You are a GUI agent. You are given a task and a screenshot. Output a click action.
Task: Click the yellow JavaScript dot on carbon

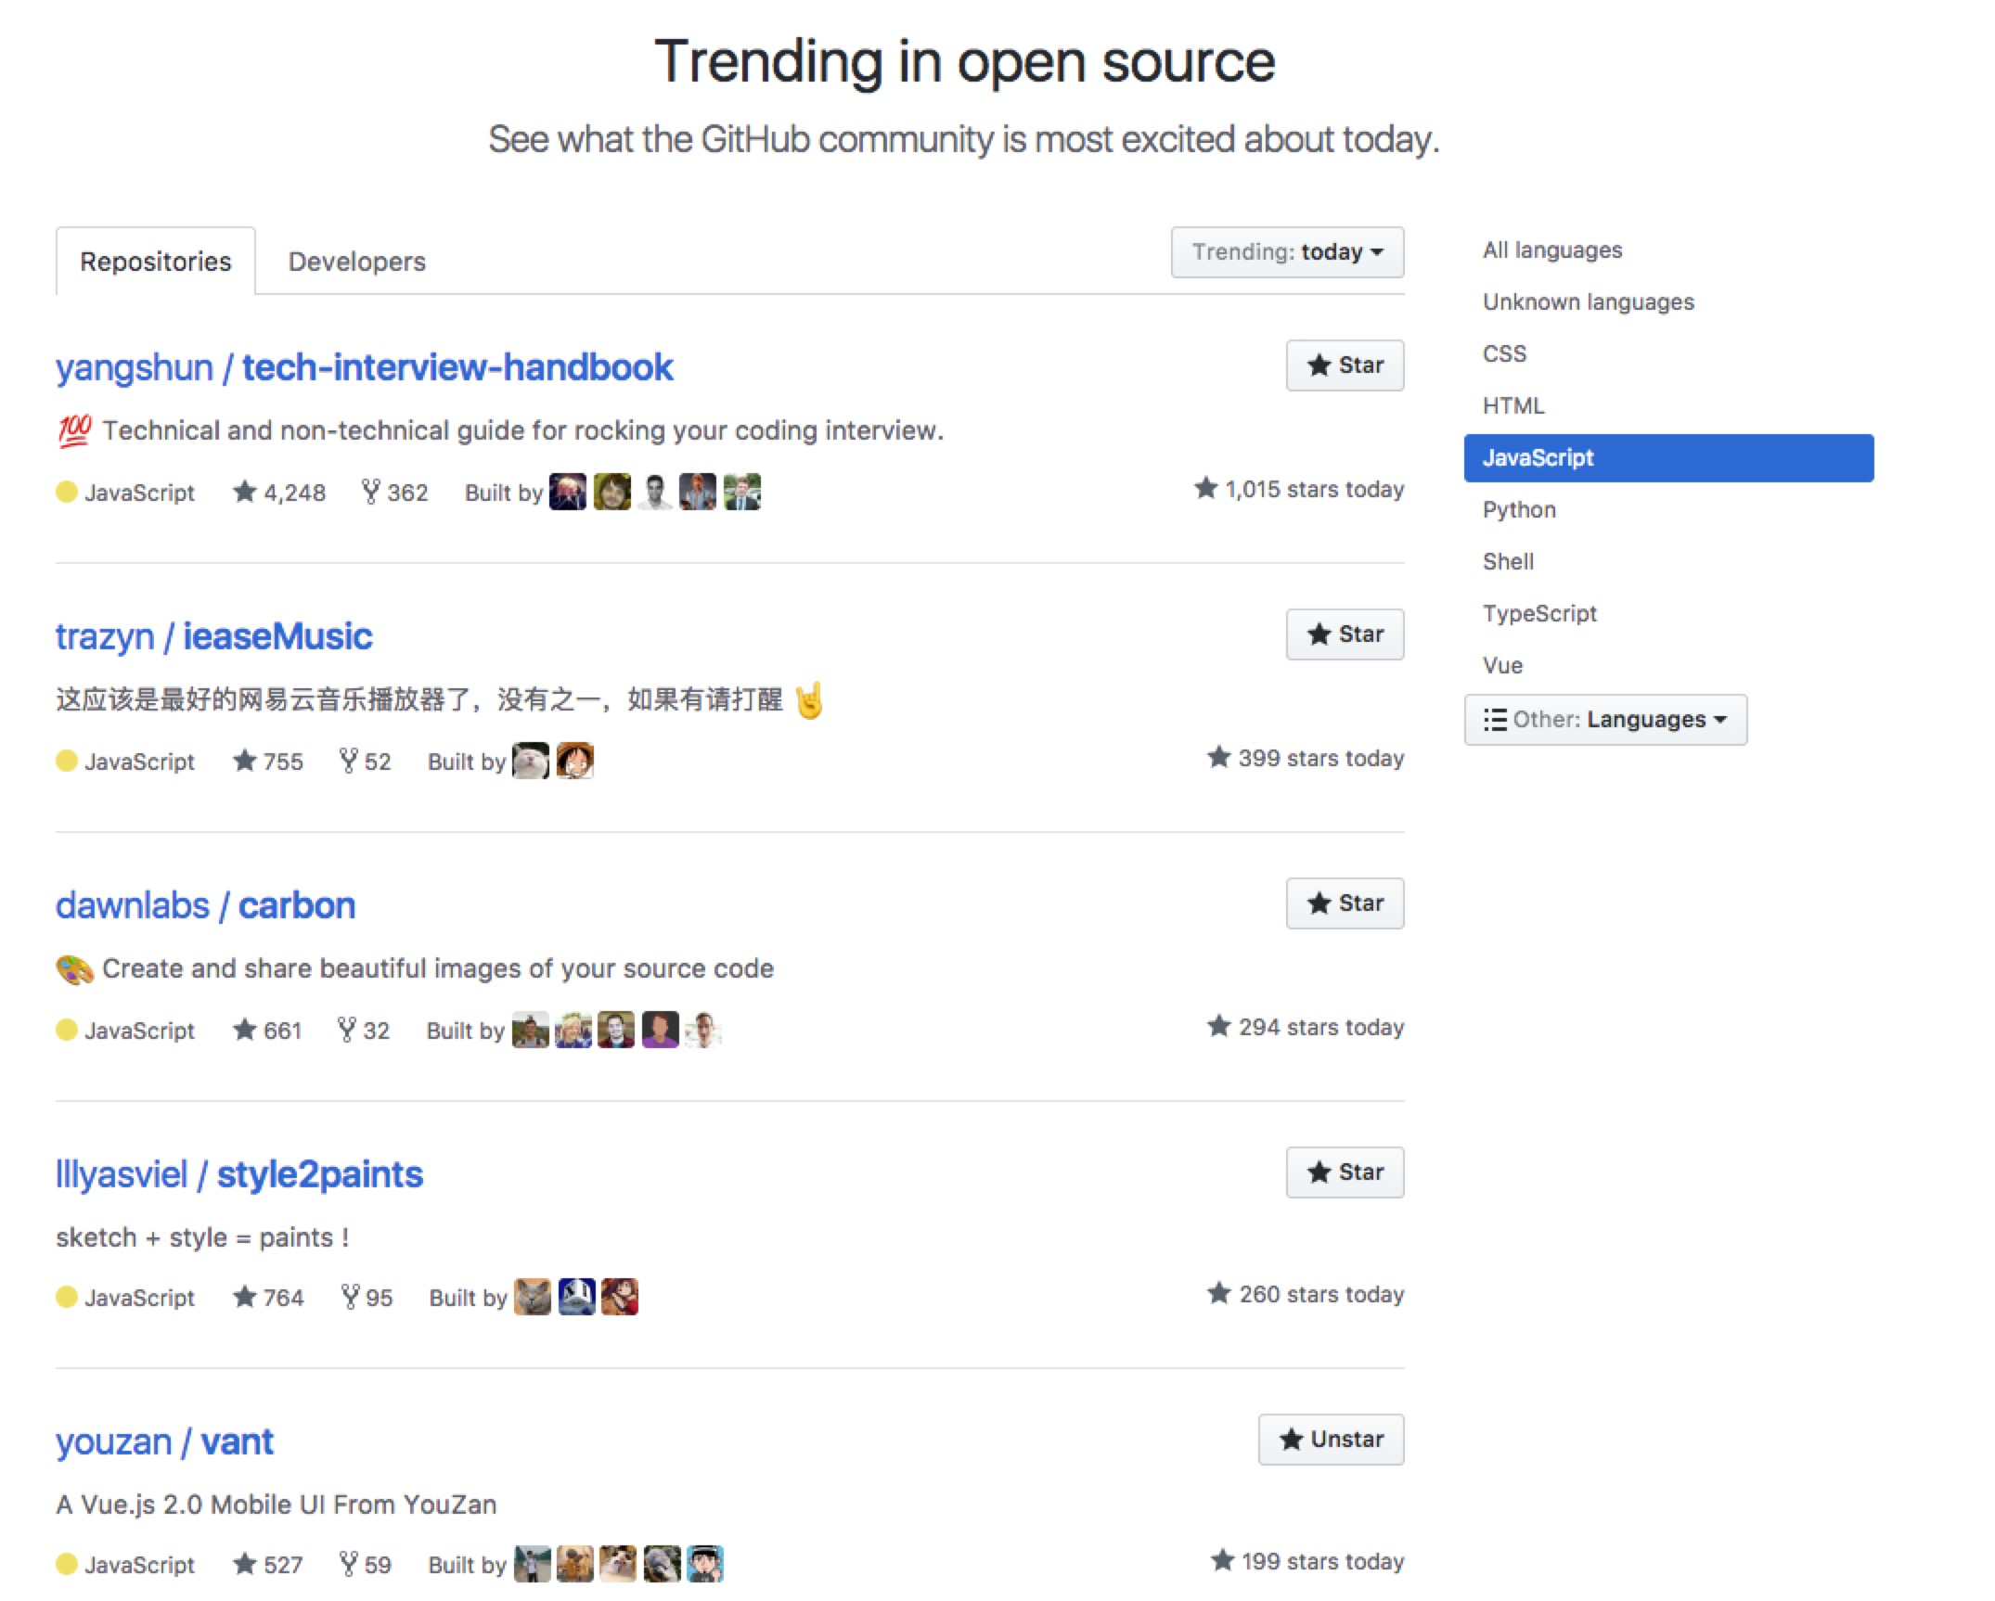pos(67,1030)
